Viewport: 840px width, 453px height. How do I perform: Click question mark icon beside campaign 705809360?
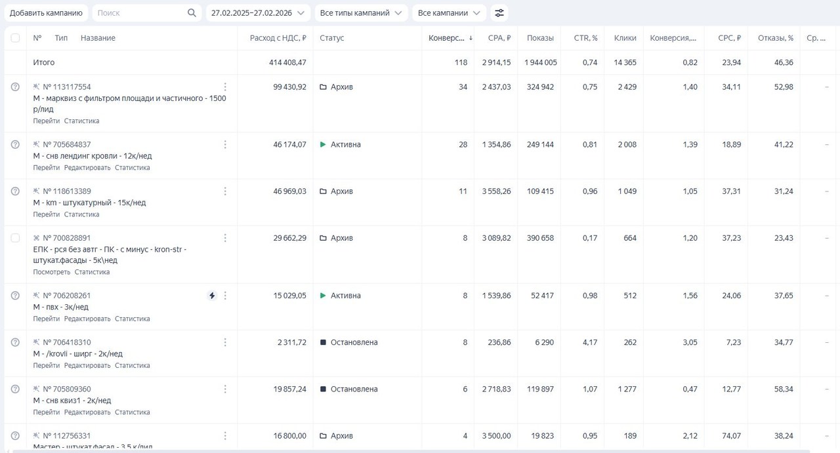15,389
